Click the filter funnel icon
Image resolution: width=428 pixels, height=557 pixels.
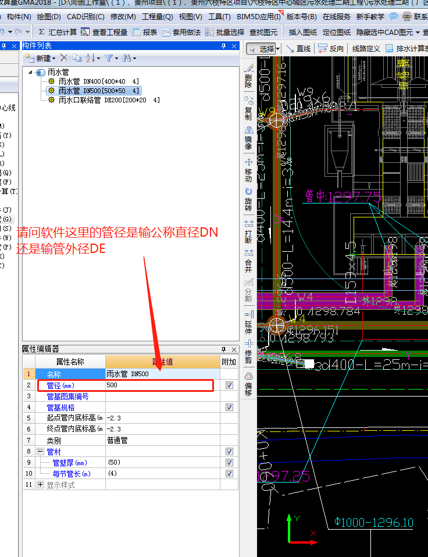click(x=109, y=58)
